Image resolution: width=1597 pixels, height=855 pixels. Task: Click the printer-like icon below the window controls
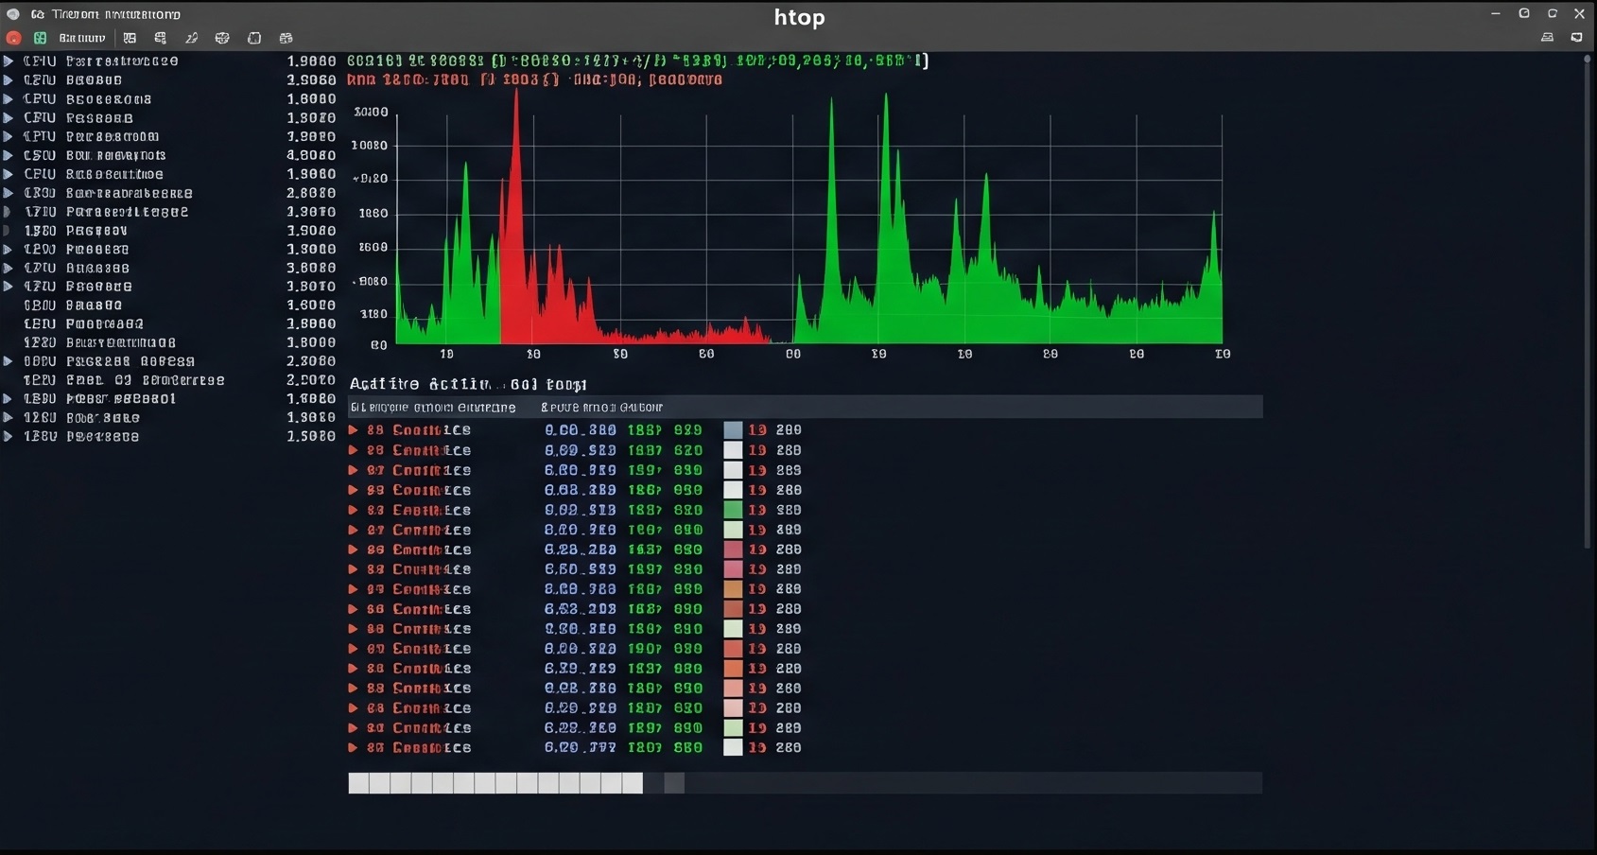(x=1547, y=38)
